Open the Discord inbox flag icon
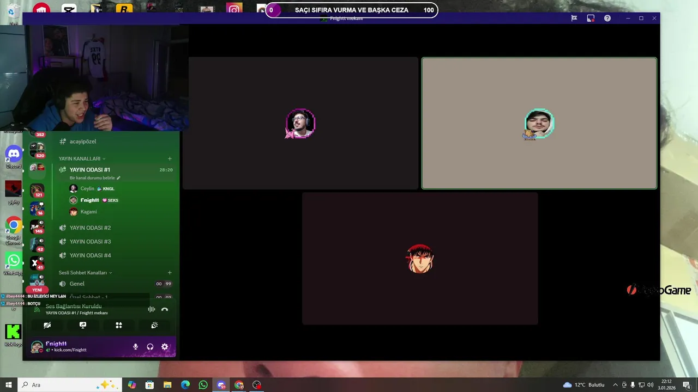698x392 pixels. (x=574, y=18)
